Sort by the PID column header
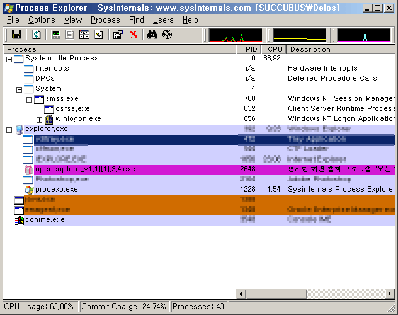Image resolution: width=398 pixels, height=315 pixels. [249, 49]
